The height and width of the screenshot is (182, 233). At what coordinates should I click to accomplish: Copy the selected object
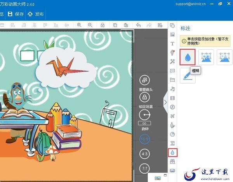pyautogui.click(x=115, y=25)
